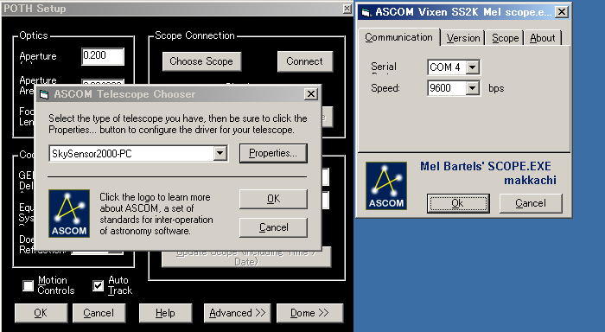Click the Choose Scope button
The height and width of the screenshot is (332, 605).
(201, 61)
